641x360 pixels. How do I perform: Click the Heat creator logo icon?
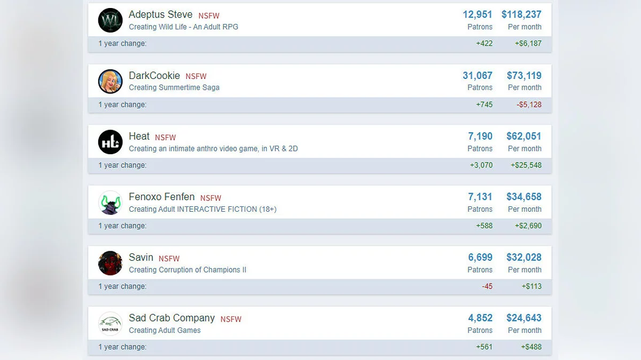click(111, 142)
